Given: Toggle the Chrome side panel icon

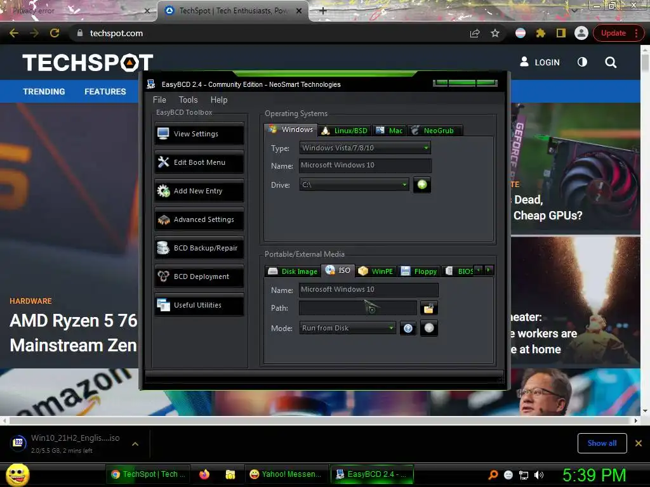Looking at the screenshot, I should coord(561,33).
